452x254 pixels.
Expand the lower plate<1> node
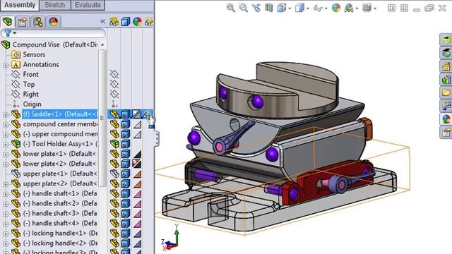point(6,155)
